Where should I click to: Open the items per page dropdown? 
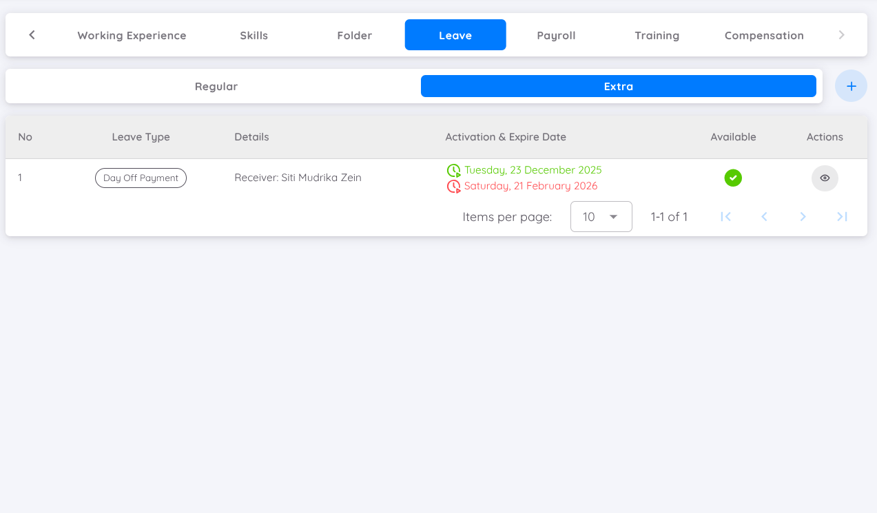[601, 216]
